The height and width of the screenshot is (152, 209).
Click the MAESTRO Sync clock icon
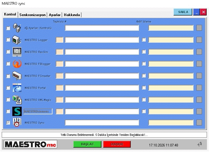coord(17,122)
